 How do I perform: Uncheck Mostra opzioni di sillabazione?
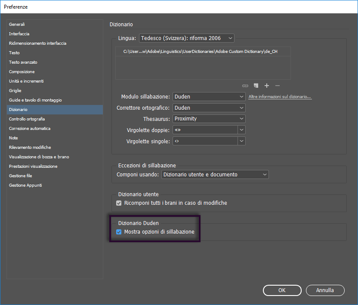[x=119, y=232]
